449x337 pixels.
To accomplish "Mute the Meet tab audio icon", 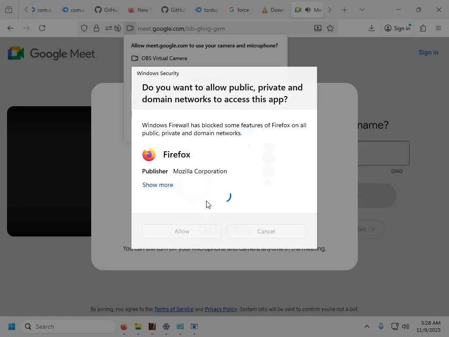I will (308, 10).
